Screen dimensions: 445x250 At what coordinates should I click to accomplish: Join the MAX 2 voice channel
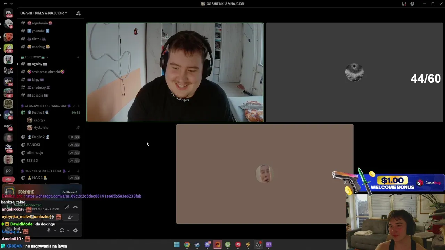(x=50, y=178)
